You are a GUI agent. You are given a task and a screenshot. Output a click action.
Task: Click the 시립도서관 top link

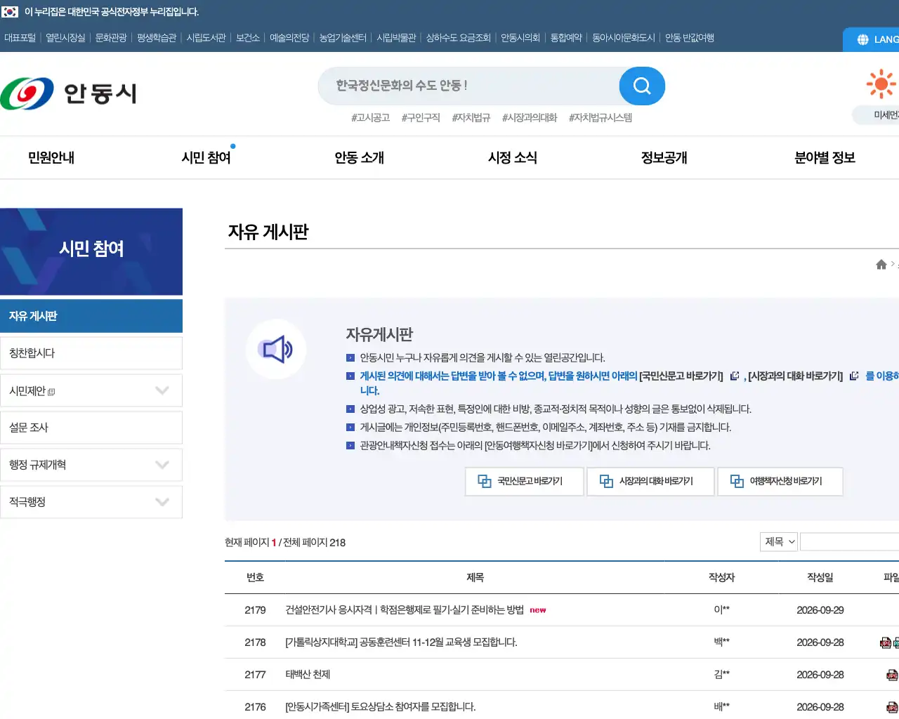pos(206,38)
